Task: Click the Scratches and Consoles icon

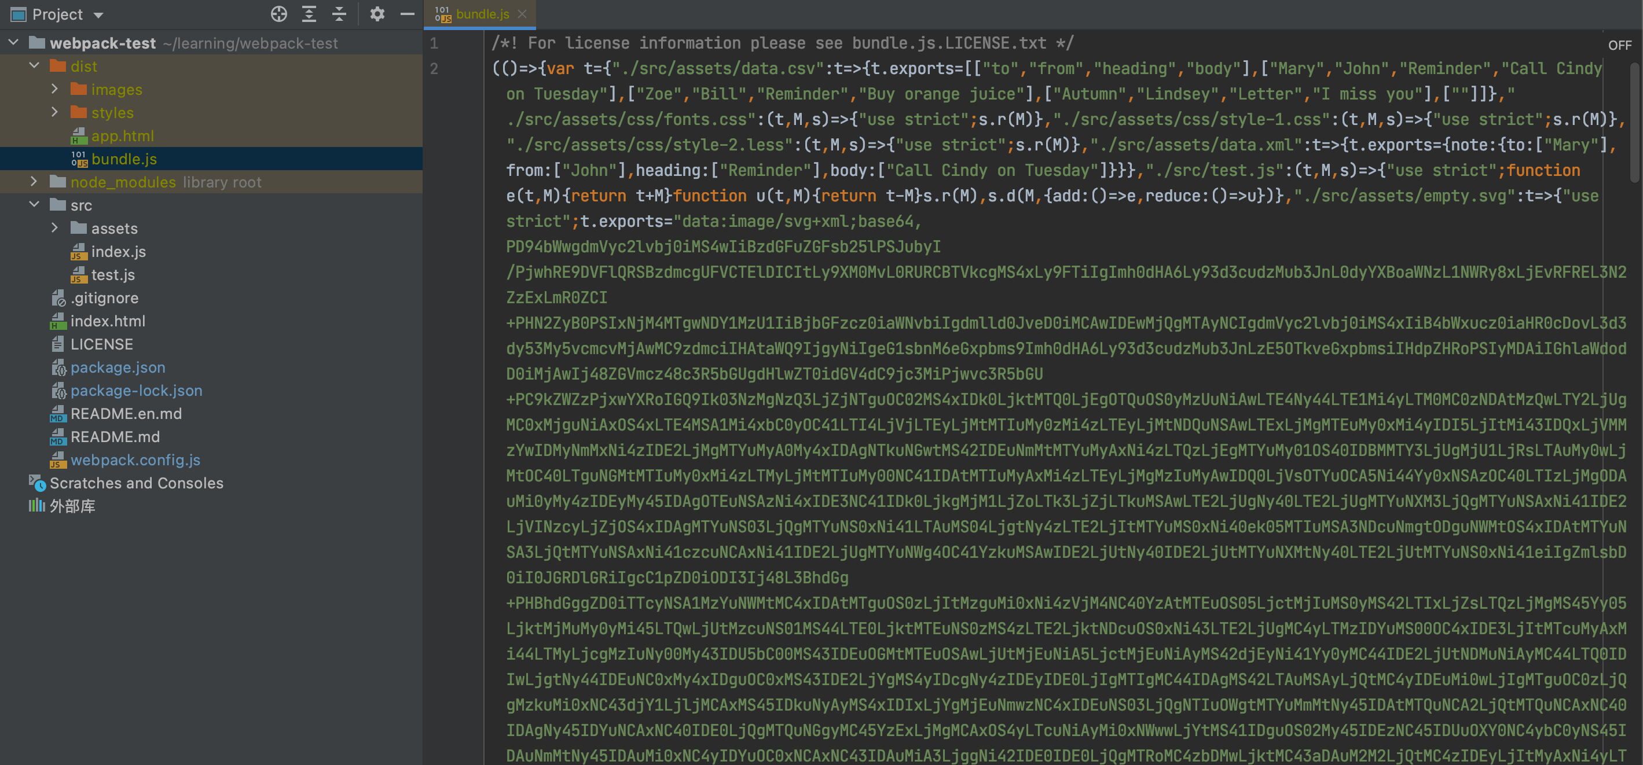Action: [37, 483]
